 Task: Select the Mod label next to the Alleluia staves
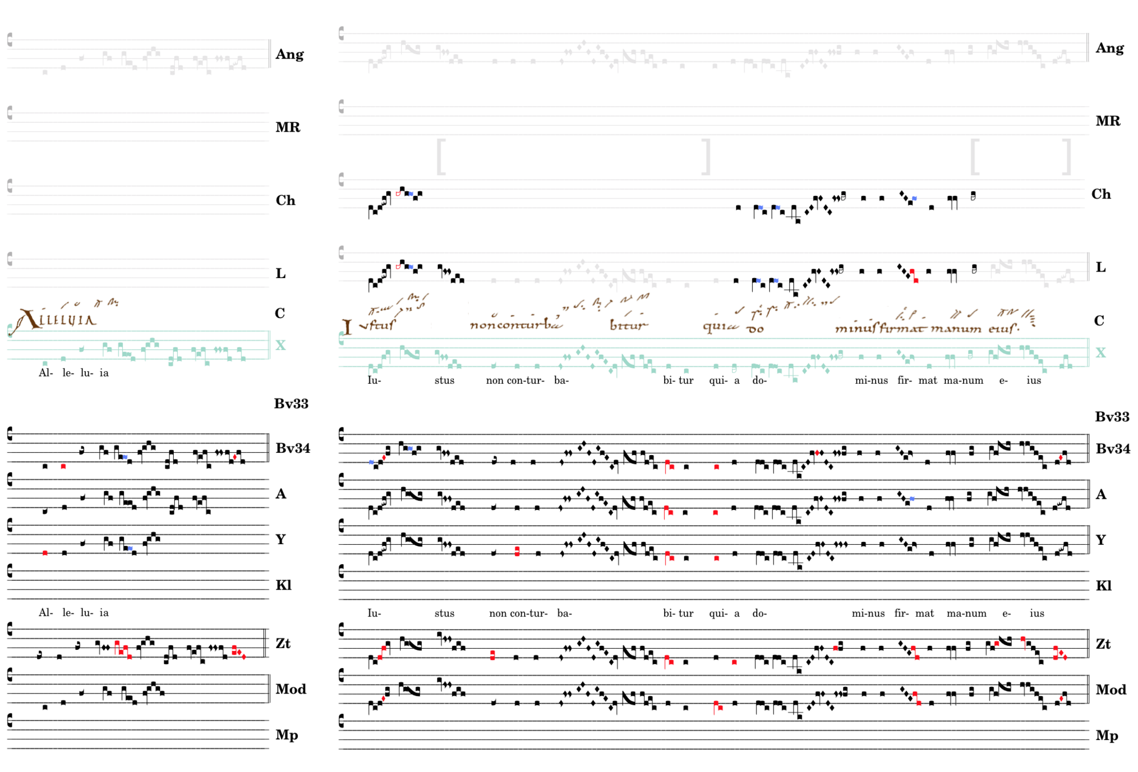291,690
